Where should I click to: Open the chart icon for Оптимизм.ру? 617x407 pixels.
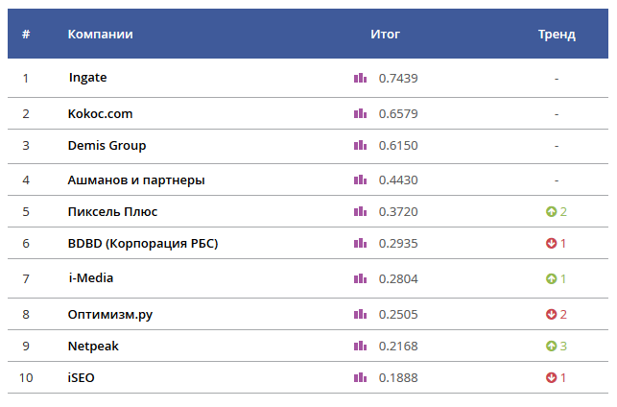360,314
